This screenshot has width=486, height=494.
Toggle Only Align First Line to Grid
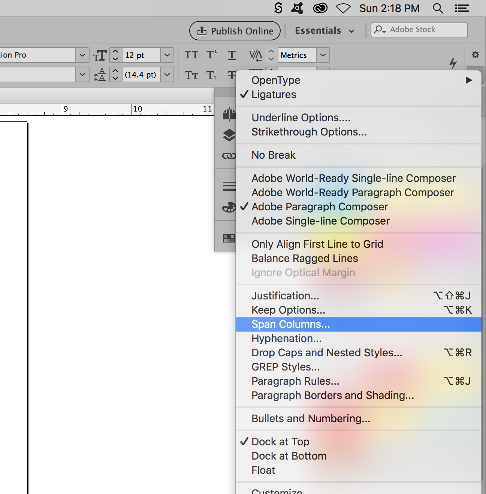pos(359,244)
